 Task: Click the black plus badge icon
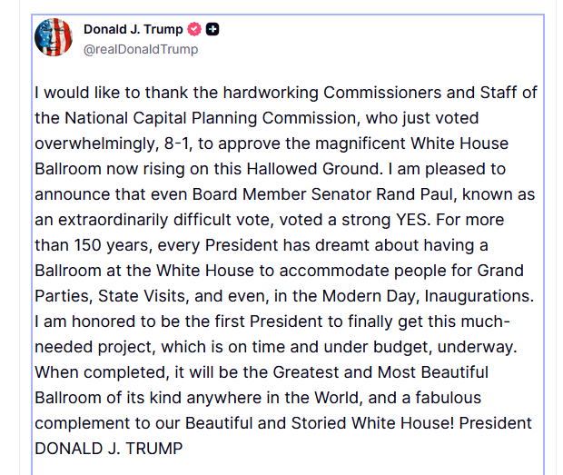(x=212, y=30)
